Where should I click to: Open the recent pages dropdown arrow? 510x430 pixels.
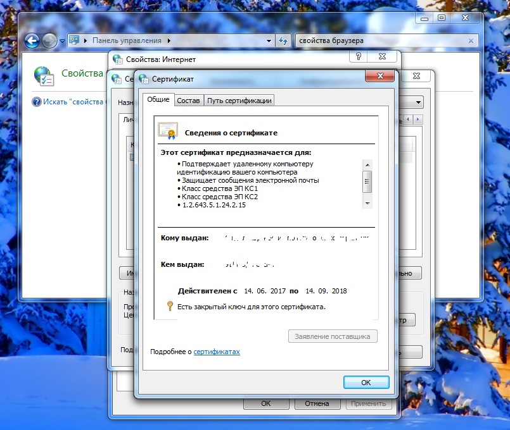(x=62, y=41)
